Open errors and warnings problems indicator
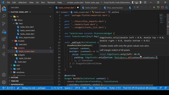 tap(9, 88)
